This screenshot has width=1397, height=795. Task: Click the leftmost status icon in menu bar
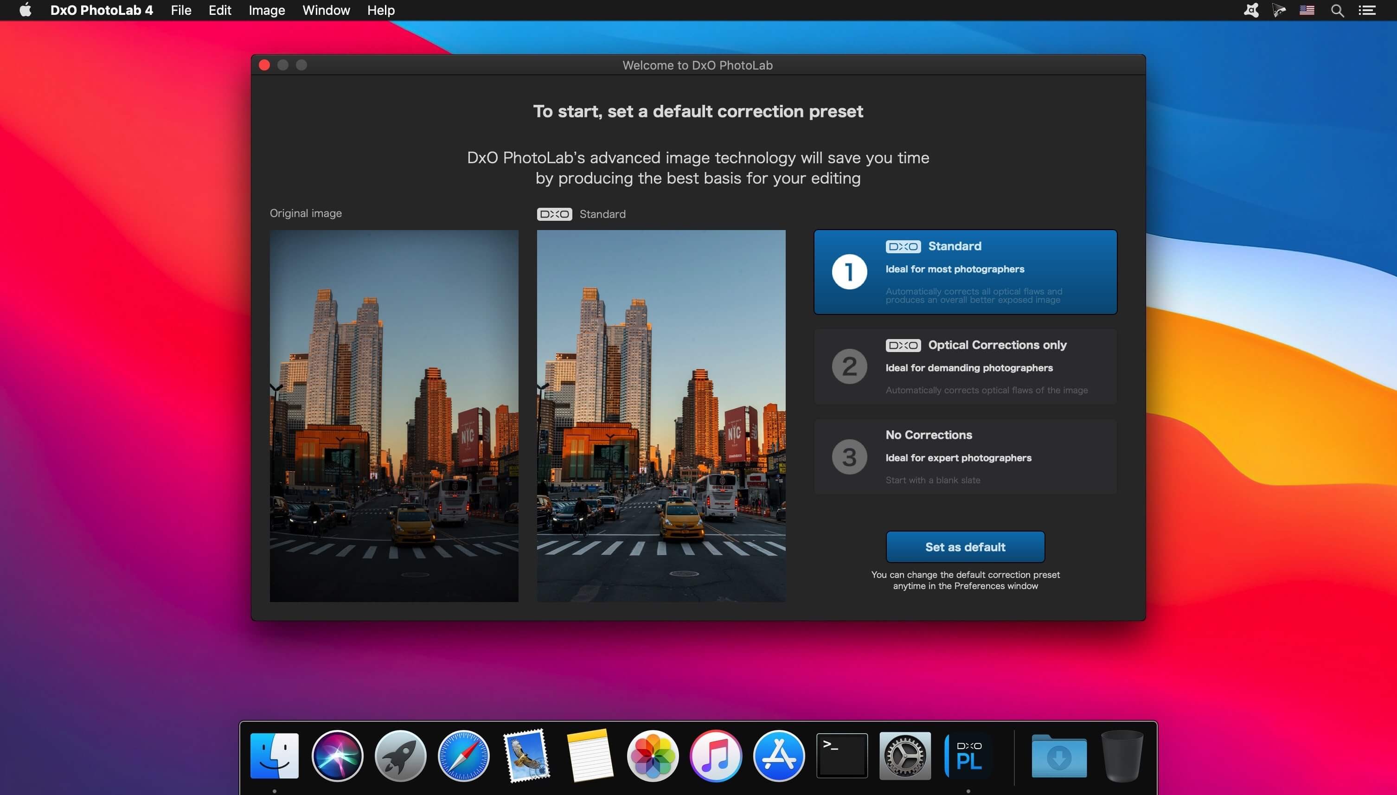(1251, 10)
